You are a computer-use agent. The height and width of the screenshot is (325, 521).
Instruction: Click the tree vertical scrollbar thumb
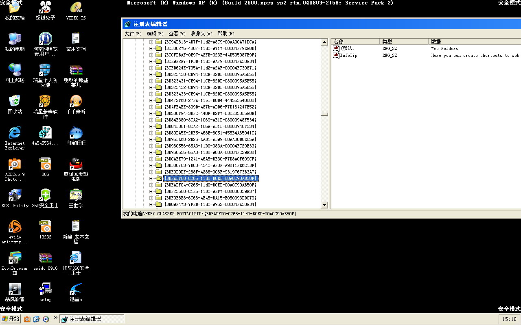coord(324,114)
